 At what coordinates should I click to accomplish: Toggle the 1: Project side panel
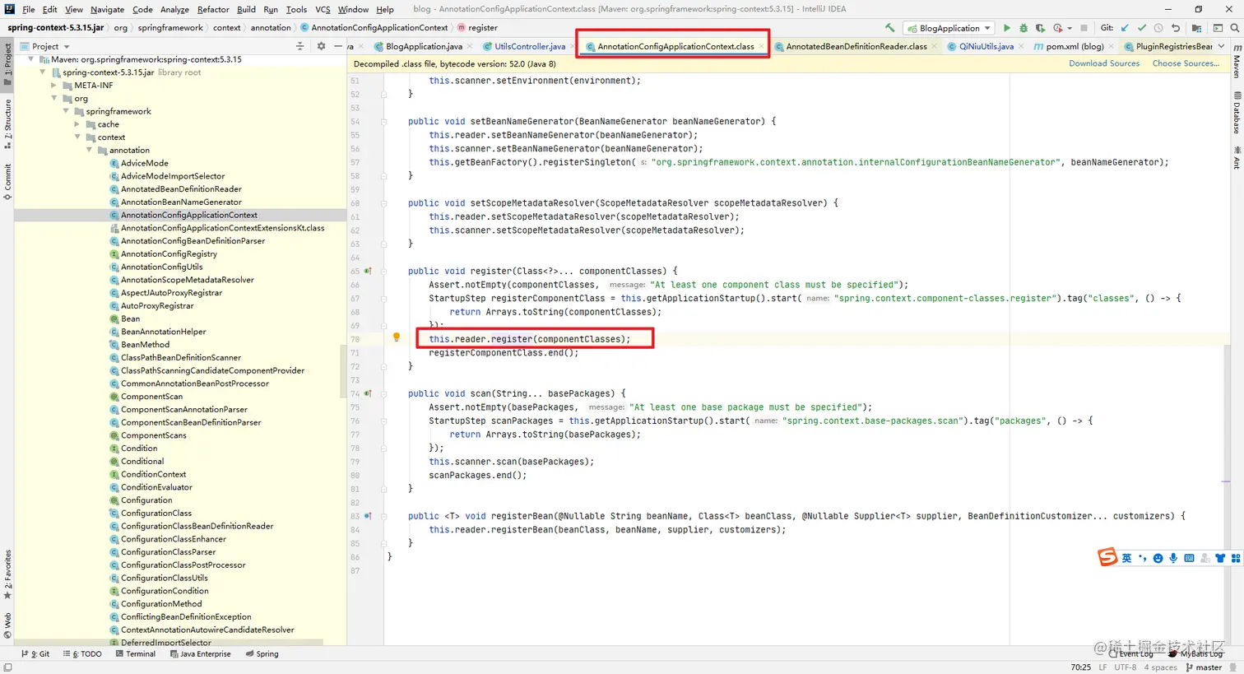tap(7, 64)
